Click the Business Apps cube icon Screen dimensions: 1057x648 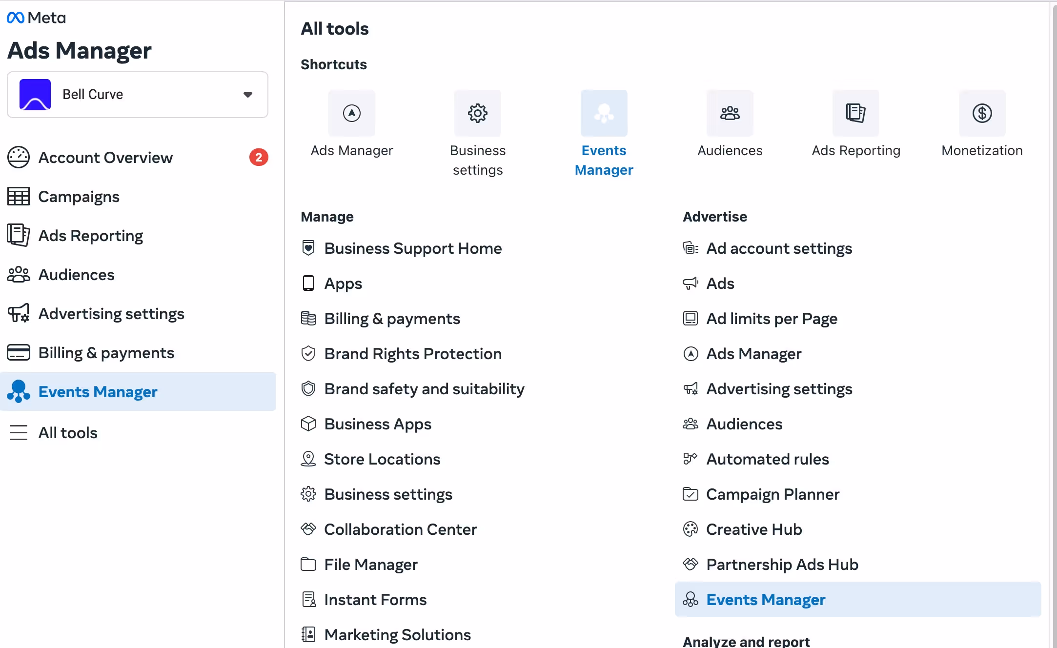[308, 424]
